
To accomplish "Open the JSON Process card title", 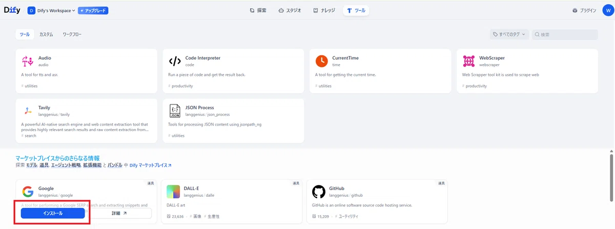I will (x=199, y=108).
